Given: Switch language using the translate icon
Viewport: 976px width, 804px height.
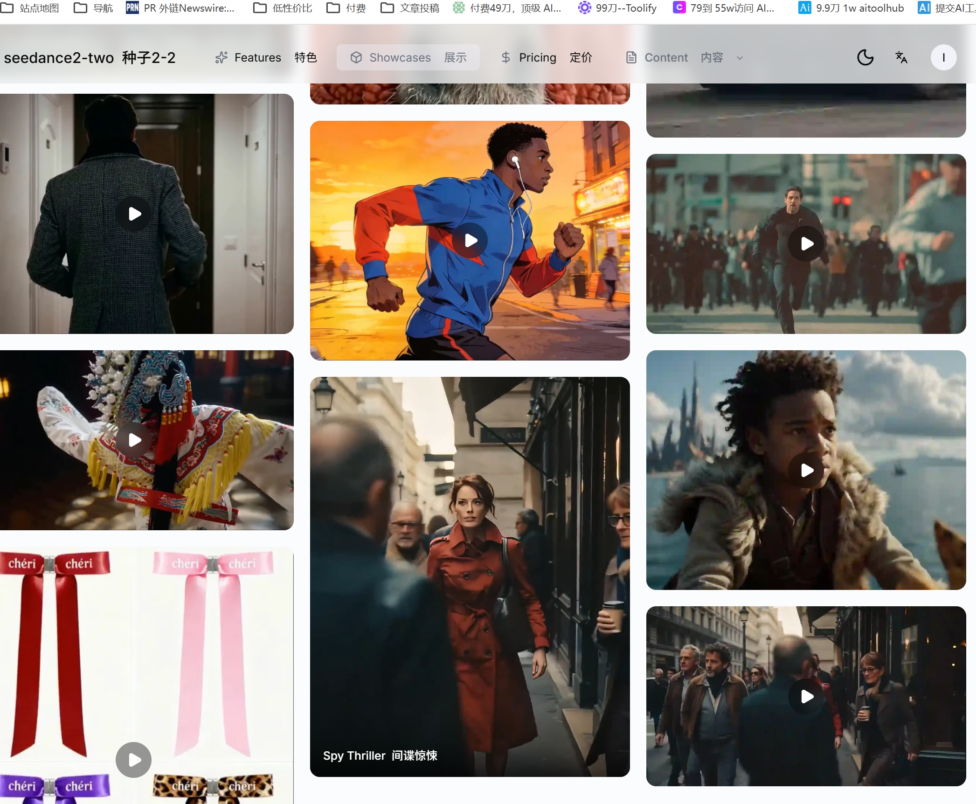Looking at the screenshot, I should click(900, 57).
